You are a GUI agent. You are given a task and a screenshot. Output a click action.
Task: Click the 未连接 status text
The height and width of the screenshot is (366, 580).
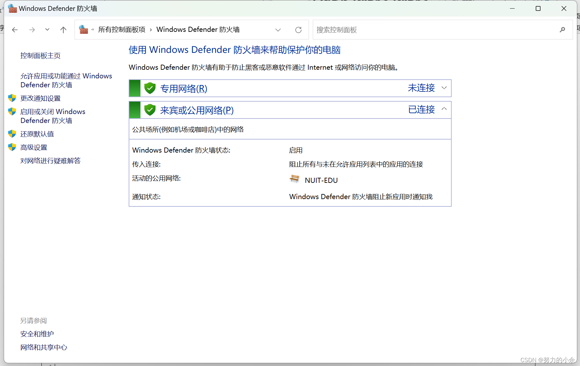click(421, 88)
